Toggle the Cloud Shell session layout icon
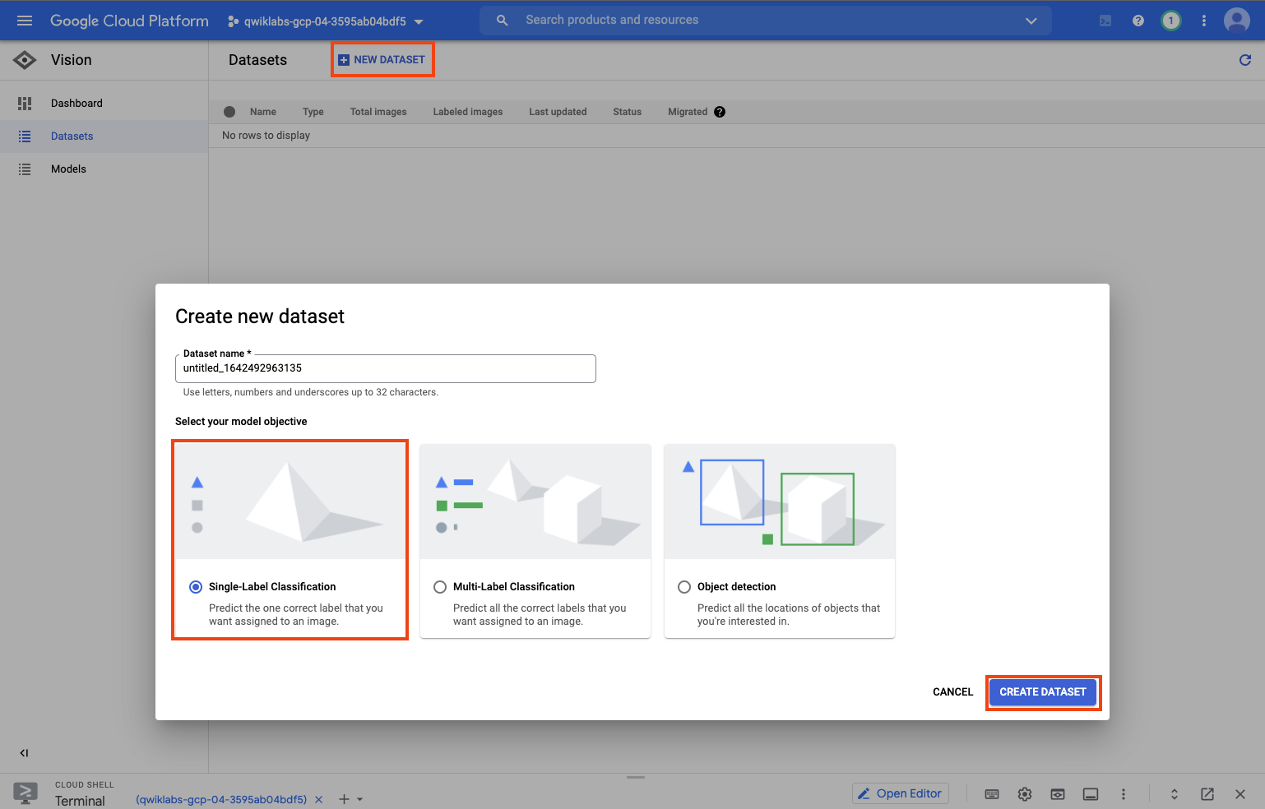 1091,794
